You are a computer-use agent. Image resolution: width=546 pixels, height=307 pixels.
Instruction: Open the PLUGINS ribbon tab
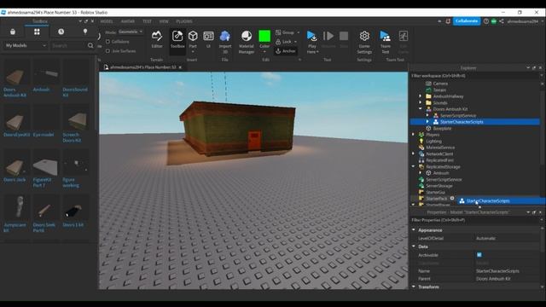184,21
